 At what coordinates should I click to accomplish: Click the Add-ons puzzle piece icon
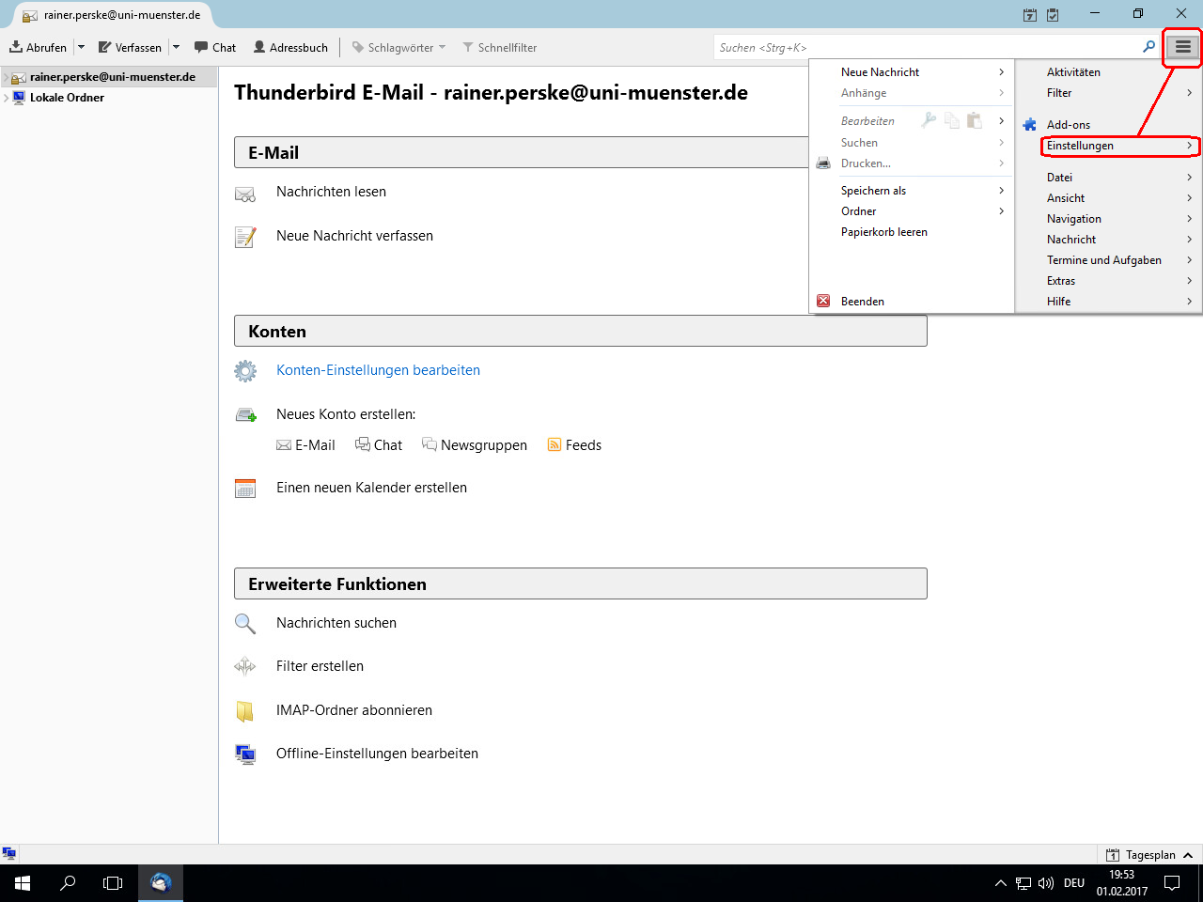(x=1030, y=125)
